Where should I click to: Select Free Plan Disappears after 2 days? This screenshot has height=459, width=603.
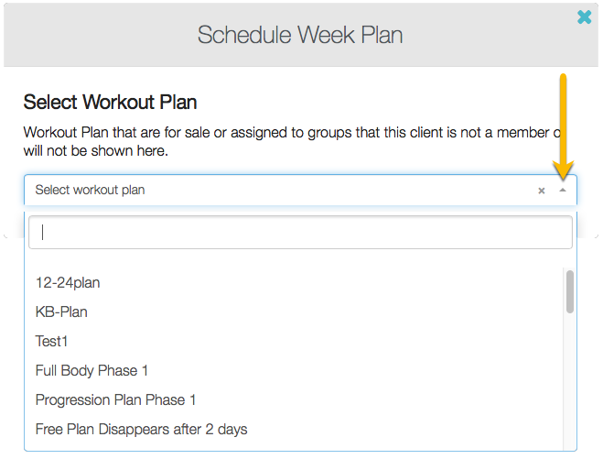(141, 429)
